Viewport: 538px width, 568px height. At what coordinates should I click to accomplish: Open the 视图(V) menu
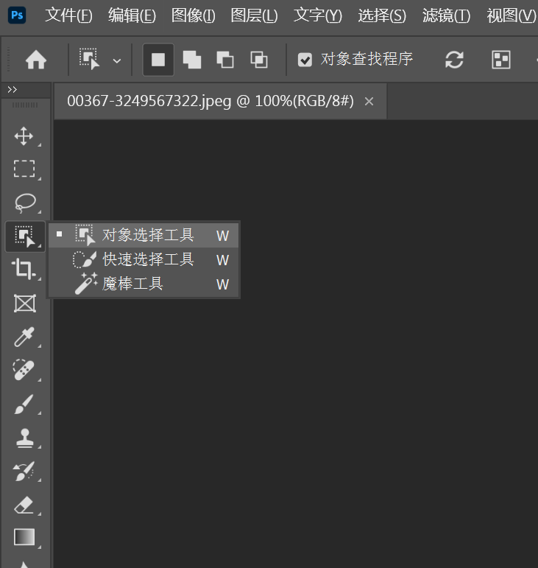(512, 15)
